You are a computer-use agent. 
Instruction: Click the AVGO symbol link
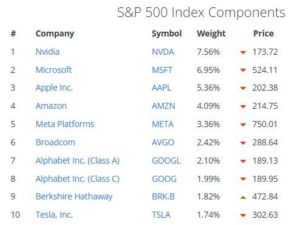click(x=163, y=142)
